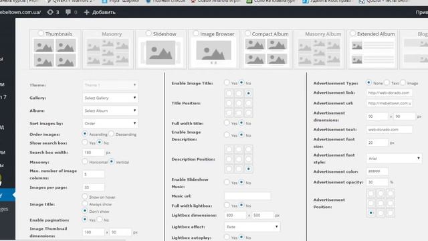Click the Music url input field
Image resolution: width=428 pixels, height=241 pixels.
coord(247,196)
